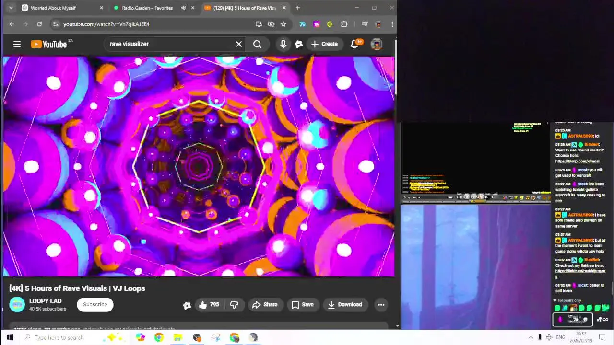Click the address bar URL
614x345 pixels.
(106, 24)
